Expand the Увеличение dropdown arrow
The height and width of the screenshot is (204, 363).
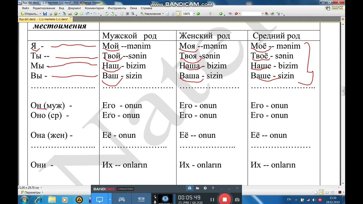click(x=163, y=14)
